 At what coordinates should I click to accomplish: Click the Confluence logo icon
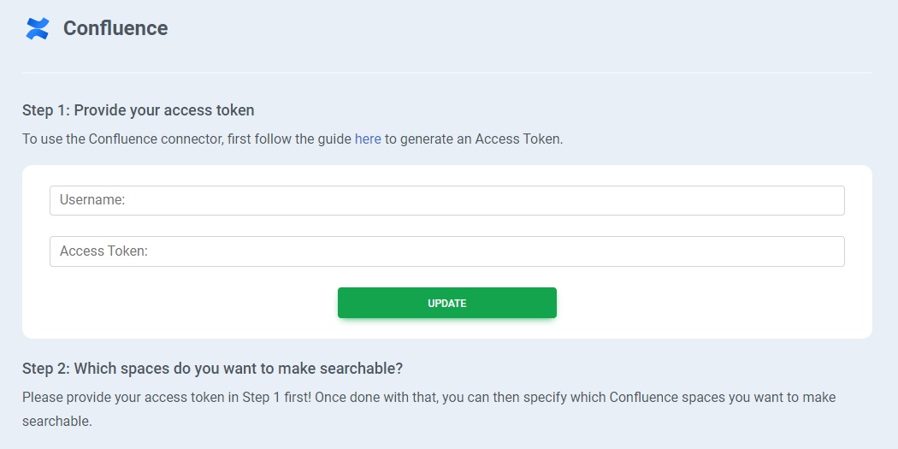[37, 28]
